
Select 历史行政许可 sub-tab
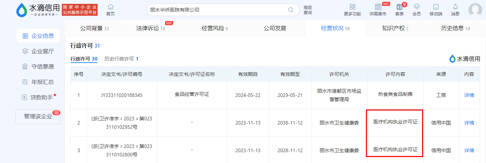[x=121, y=59]
